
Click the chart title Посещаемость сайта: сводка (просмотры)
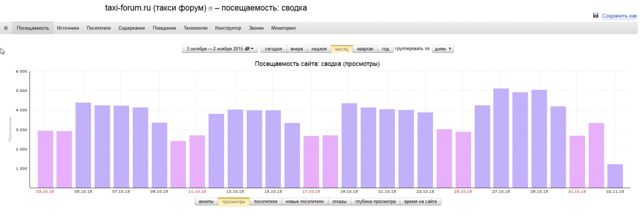[x=317, y=64]
